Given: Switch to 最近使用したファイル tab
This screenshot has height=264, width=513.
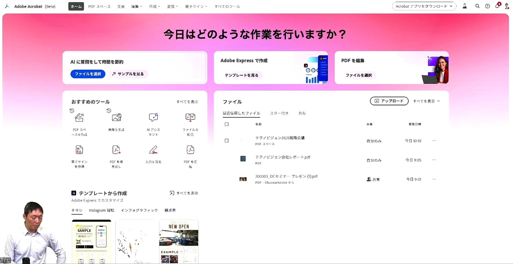Looking at the screenshot, I should tap(241, 113).
